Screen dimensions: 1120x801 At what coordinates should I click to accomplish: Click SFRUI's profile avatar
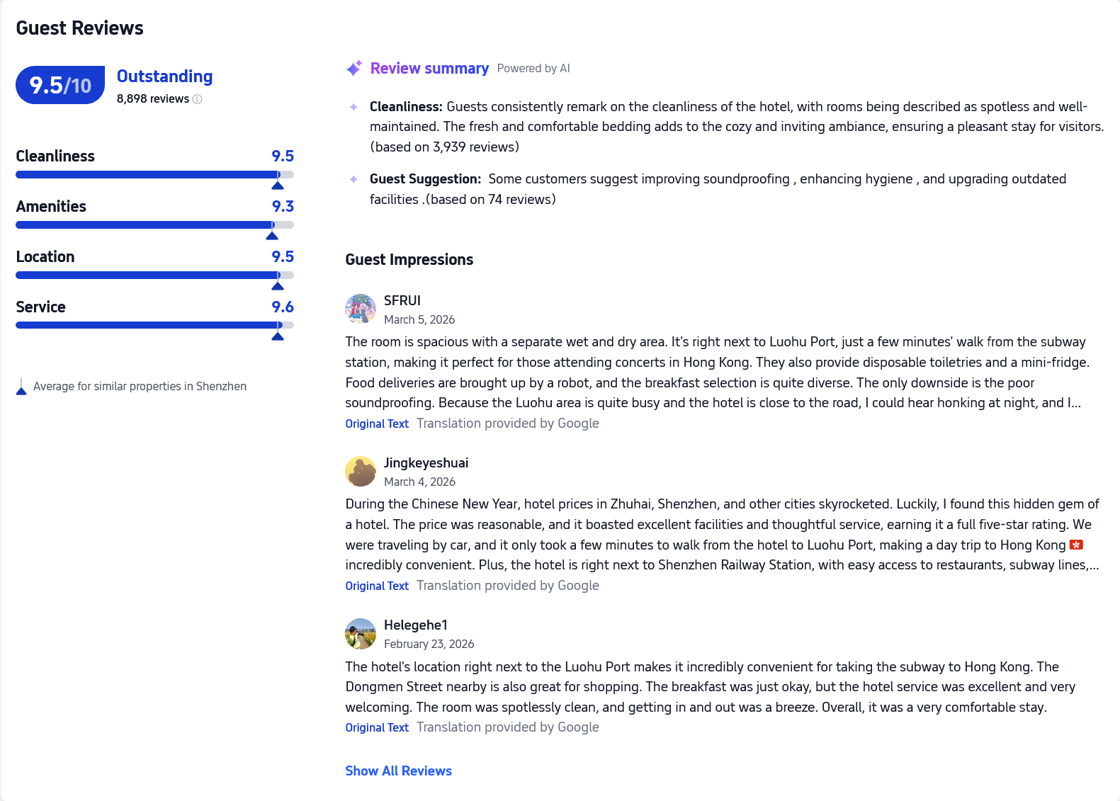[x=361, y=309]
